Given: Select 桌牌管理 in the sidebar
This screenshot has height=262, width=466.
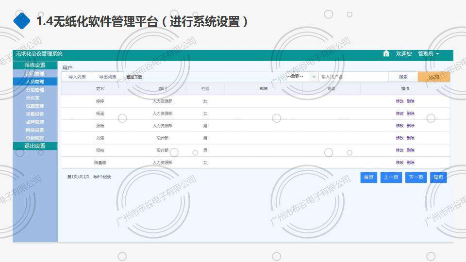Looking at the screenshot, I should tap(35, 122).
